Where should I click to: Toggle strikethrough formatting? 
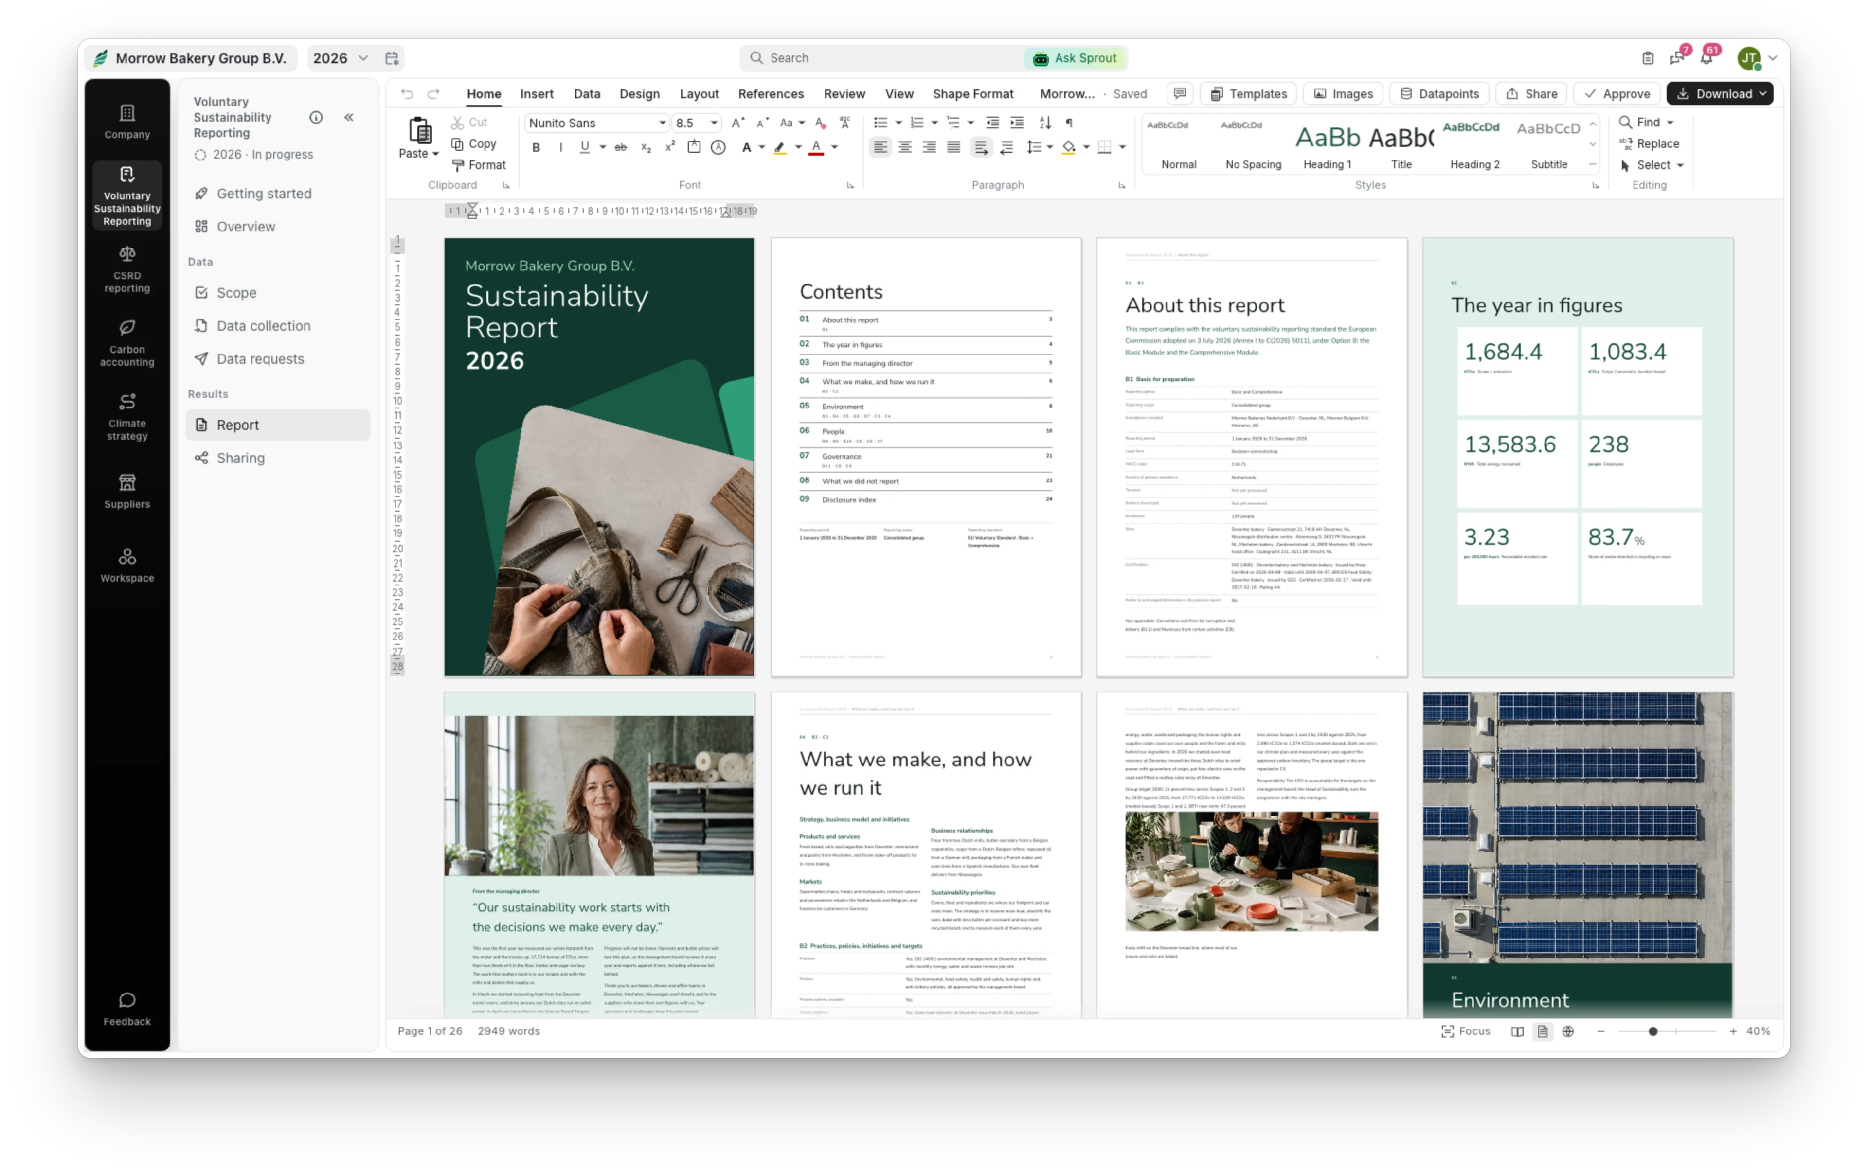(621, 147)
